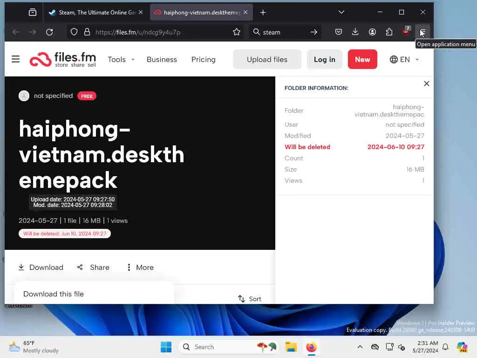Viewport: 477px width, 358px height.
Task: Open the tracking protection shield icon
Action: pyautogui.click(x=74, y=32)
